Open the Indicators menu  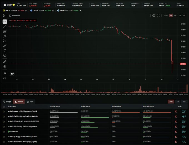click(x=14, y=16)
